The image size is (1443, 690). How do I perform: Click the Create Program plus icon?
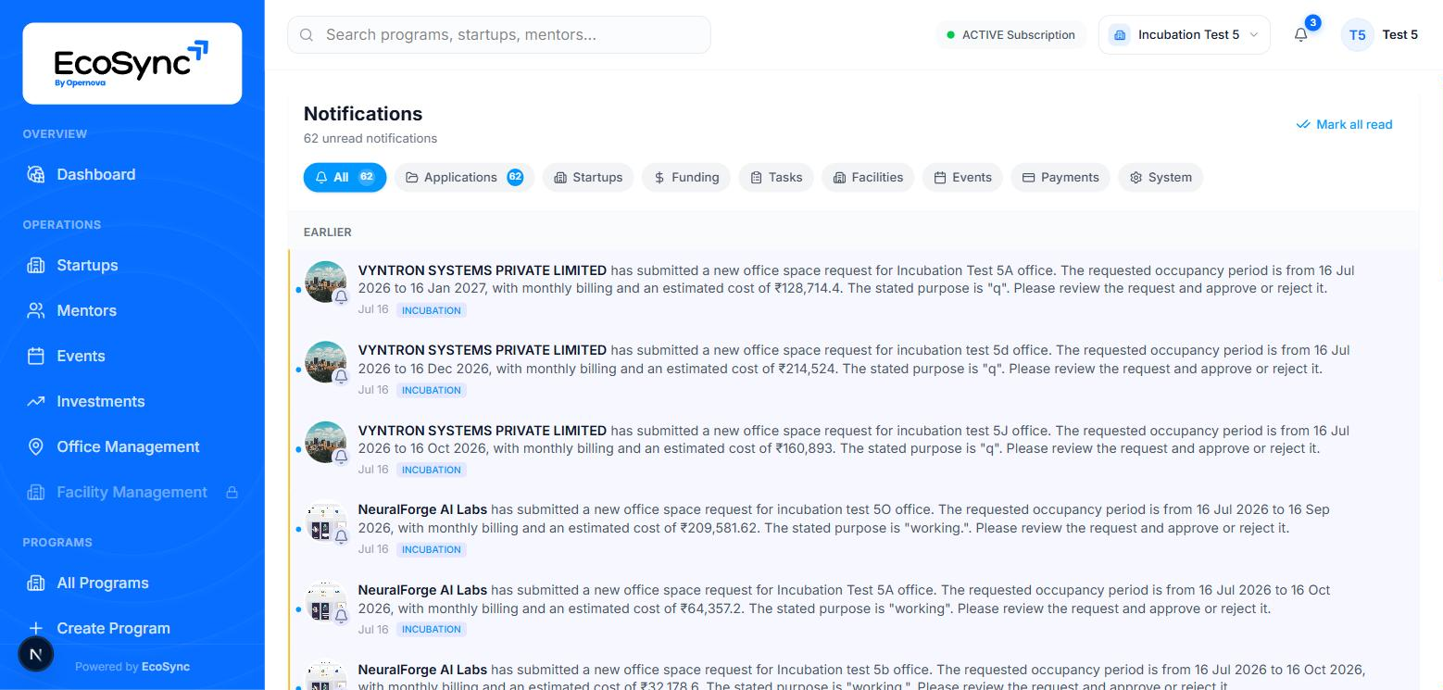tap(36, 628)
